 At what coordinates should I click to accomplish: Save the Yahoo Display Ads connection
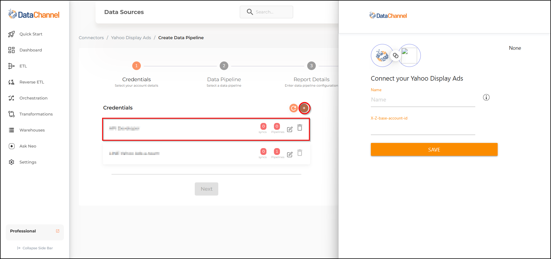434,150
